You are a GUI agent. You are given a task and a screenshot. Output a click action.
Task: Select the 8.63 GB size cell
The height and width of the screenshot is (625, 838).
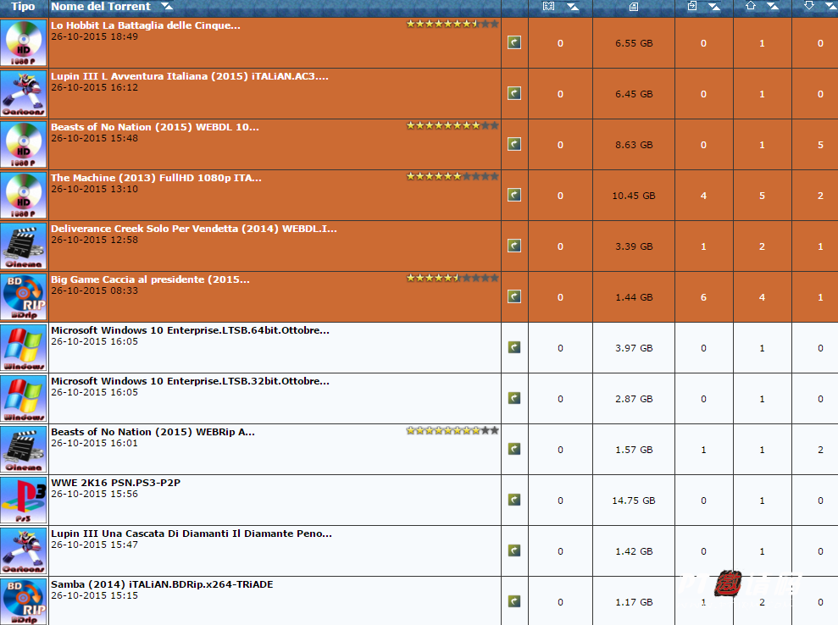click(x=634, y=145)
